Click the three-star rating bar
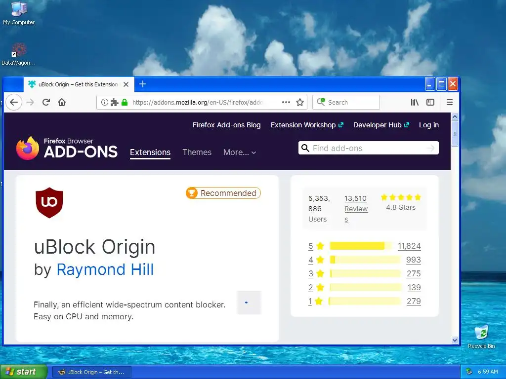The image size is (506, 379). [x=365, y=273]
